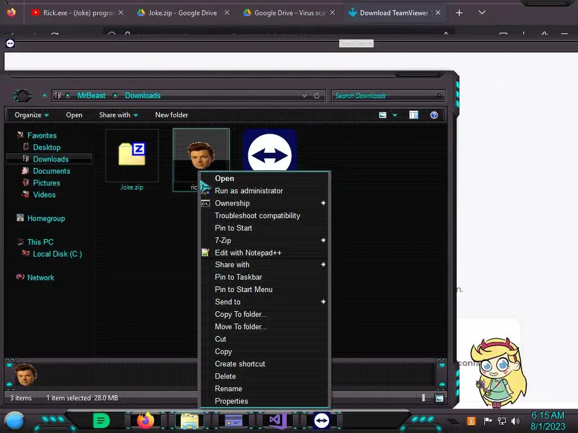Click Downloads in the address breadcrumb
This screenshot has width=578, height=433.
click(143, 96)
